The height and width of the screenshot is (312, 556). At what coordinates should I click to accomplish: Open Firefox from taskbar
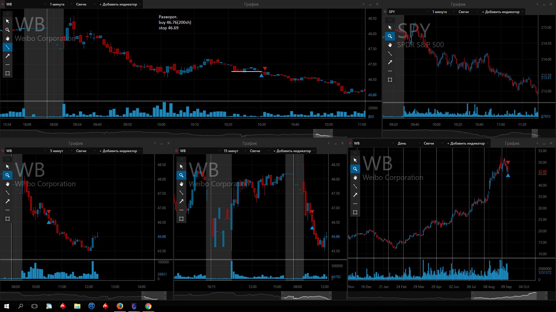[120, 306]
